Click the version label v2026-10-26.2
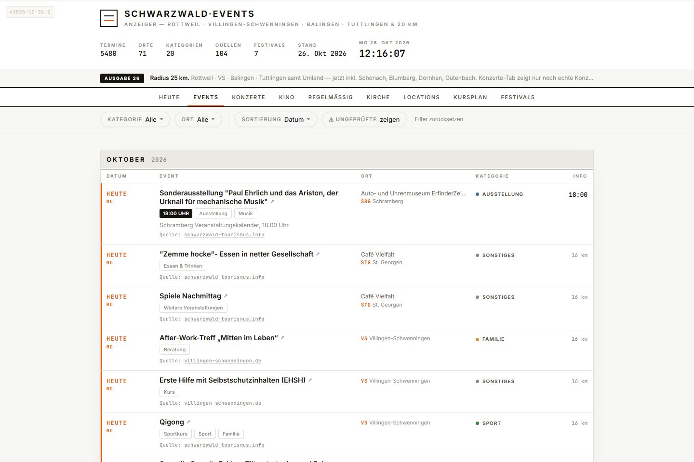The width and height of the screenshot is (694, 462). (x=30, y=12)
